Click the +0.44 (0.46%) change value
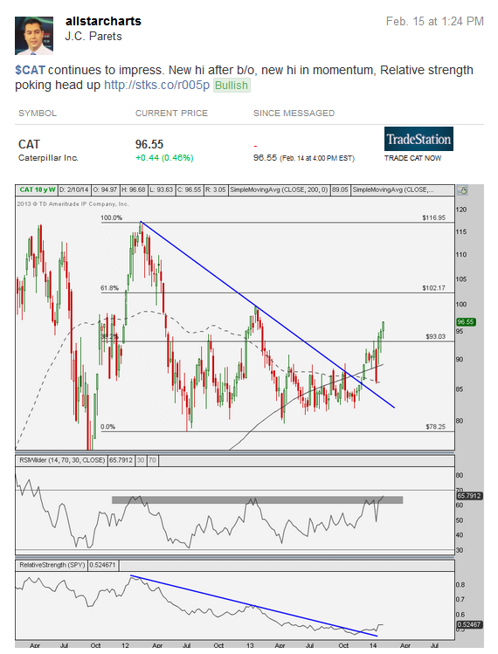The image size is (498, 654). coord(164,158)
